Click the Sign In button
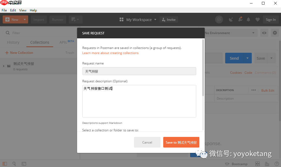This screenshot has width=281, height=167. coord(271,19)
